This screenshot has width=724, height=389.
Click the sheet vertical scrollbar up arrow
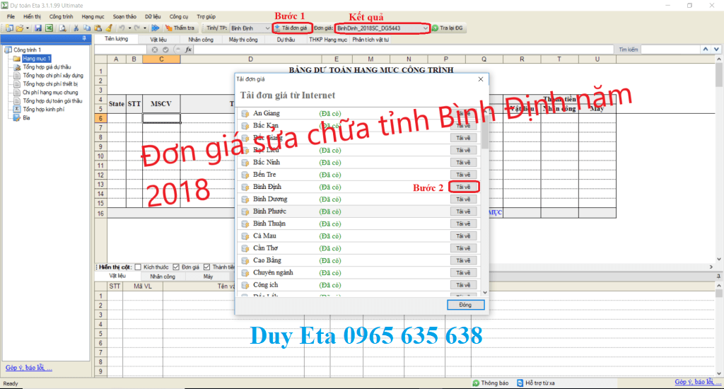tap(719, 59)
